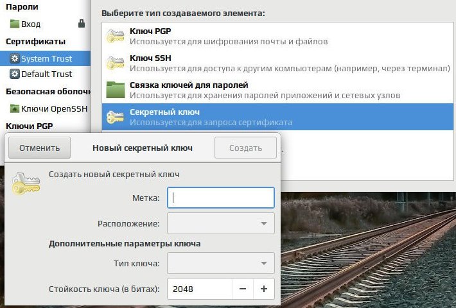Image resolution: width=456 pixels, height=308 pixels.
Task: Click the gear icon beside Default Trust
Action: [x=14, y=74]
